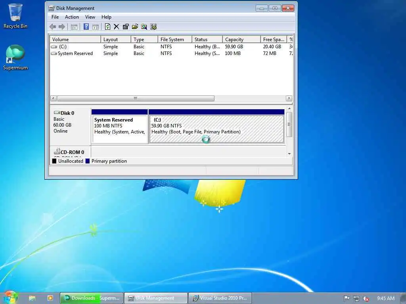Select the System Reserved volume row
Viewport: 406px width, 304px height.
click(x=171, y=53)
